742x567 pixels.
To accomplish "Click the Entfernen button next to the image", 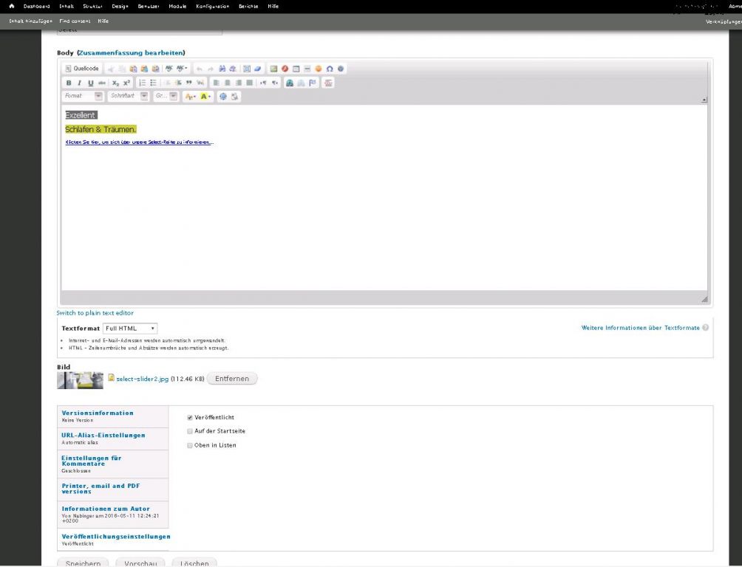I will 232,379.
